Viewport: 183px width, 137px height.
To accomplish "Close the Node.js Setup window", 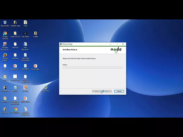I will [123, 44].
